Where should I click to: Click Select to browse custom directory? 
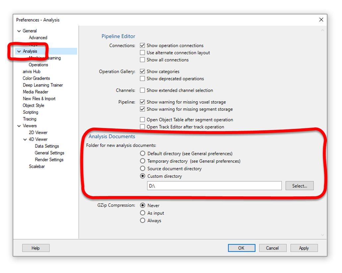(x=299, y=186)
